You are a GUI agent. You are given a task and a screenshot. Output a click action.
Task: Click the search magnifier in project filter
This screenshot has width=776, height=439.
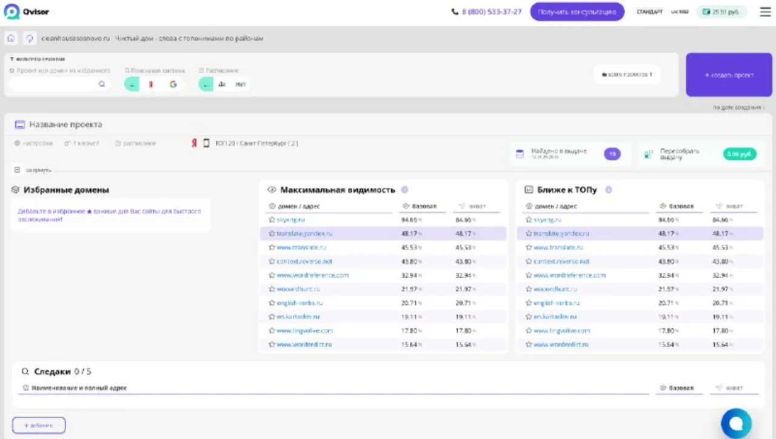click(x=102, y=84)
